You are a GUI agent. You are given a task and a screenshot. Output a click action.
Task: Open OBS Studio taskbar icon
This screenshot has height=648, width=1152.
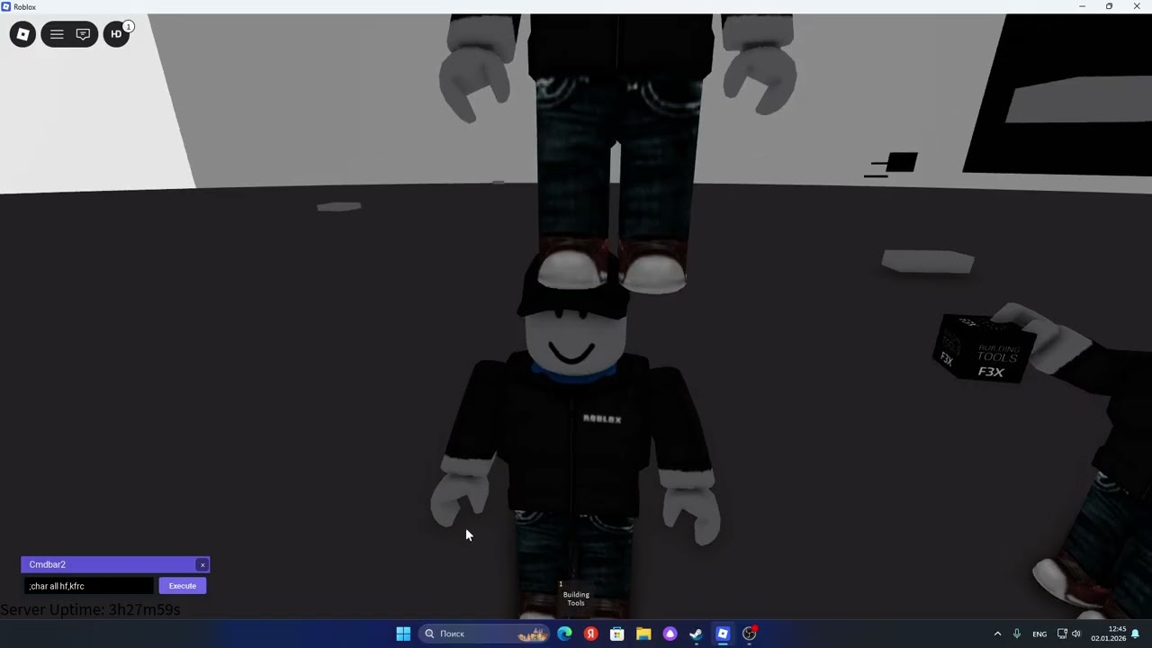[x=749, y=634]
